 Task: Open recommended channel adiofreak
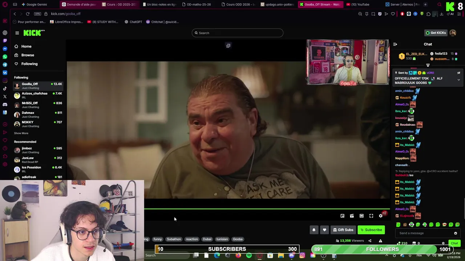(x=38, y=177)
